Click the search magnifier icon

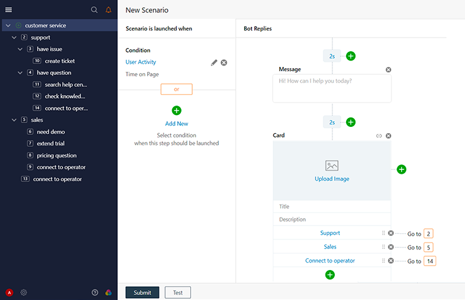tap(95, 10)
